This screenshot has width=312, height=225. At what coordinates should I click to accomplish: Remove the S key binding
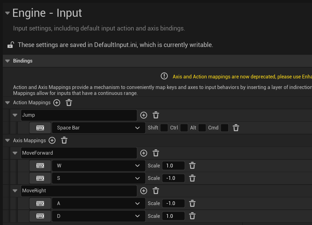tap(192, 178)
